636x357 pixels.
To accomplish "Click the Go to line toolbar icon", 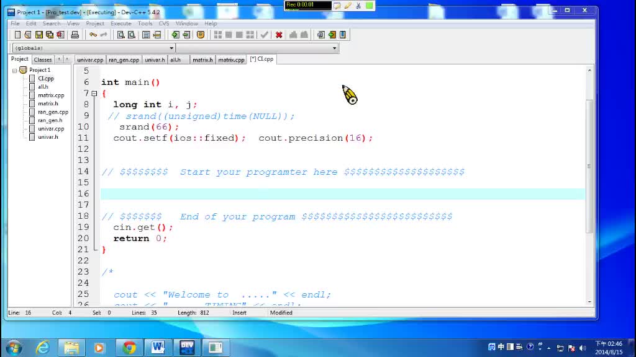I will click(x=157, y=35).
